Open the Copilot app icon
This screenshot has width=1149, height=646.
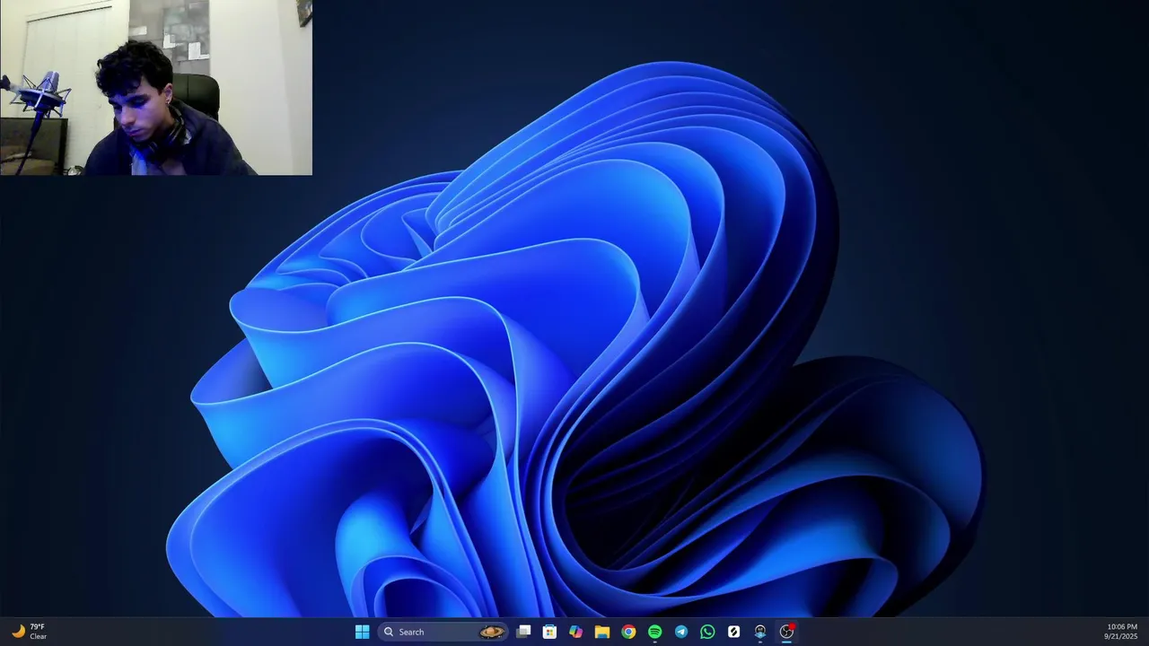575,632
